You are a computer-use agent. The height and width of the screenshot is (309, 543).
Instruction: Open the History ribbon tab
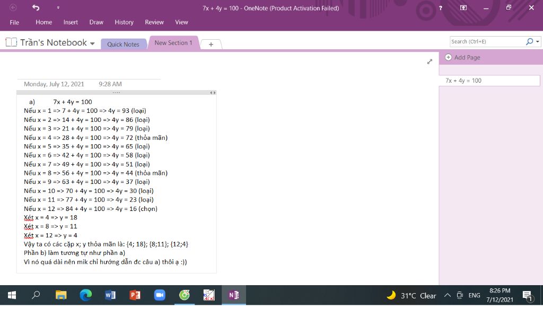(124, 22)
